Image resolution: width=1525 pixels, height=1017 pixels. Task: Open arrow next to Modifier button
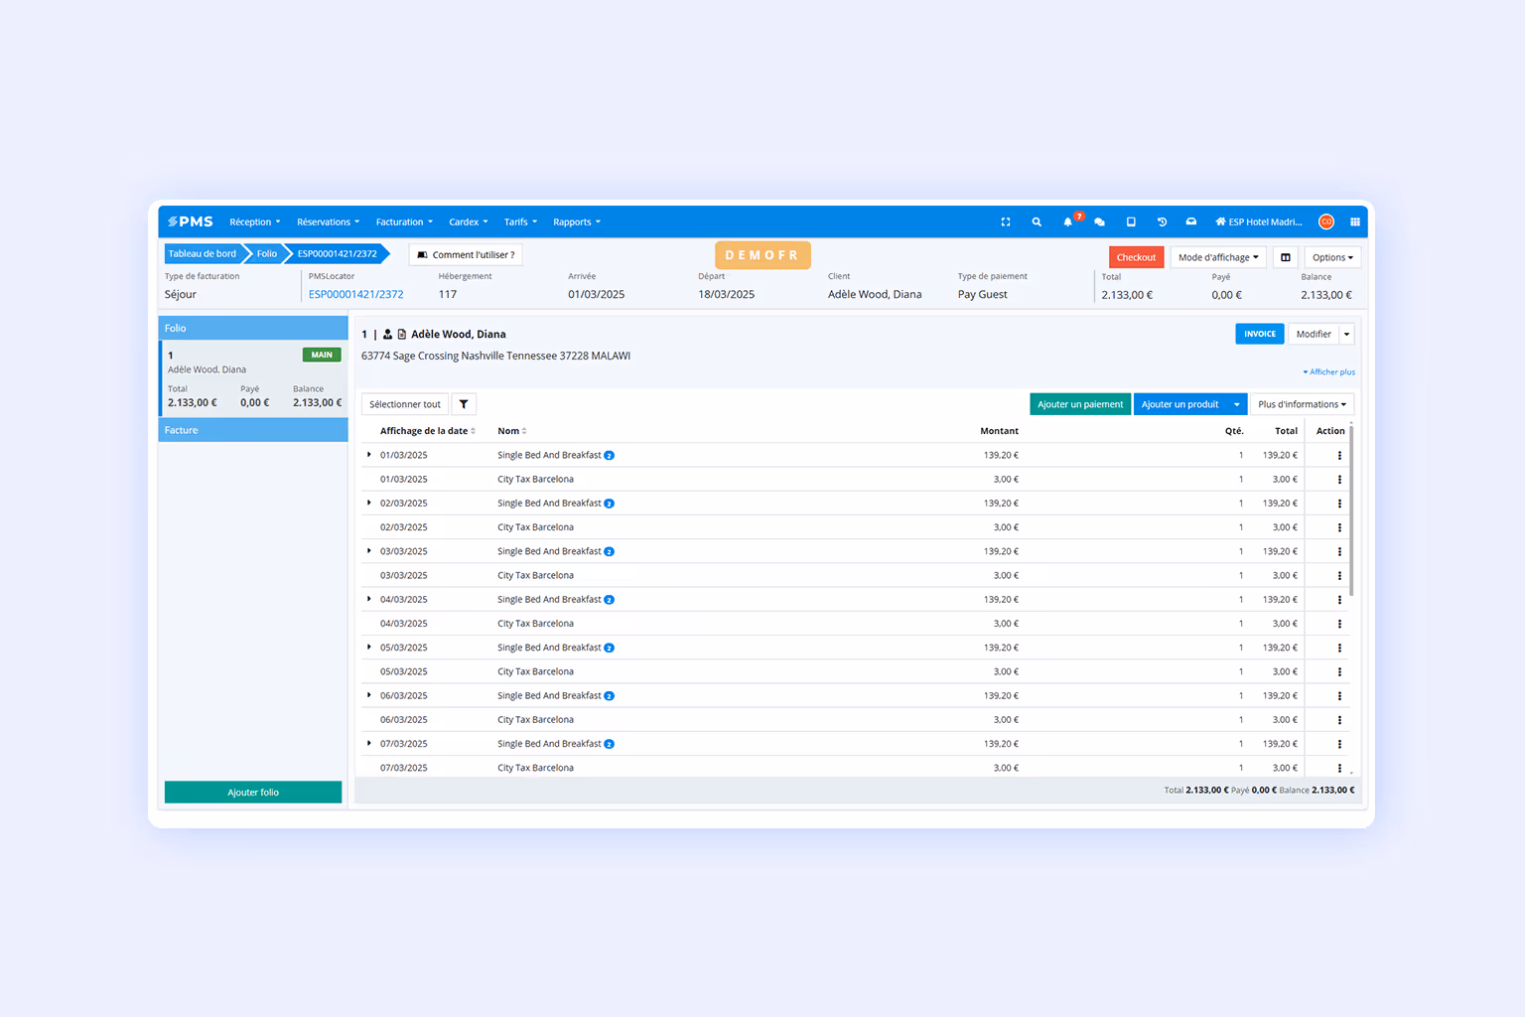tap(1347, 335)
